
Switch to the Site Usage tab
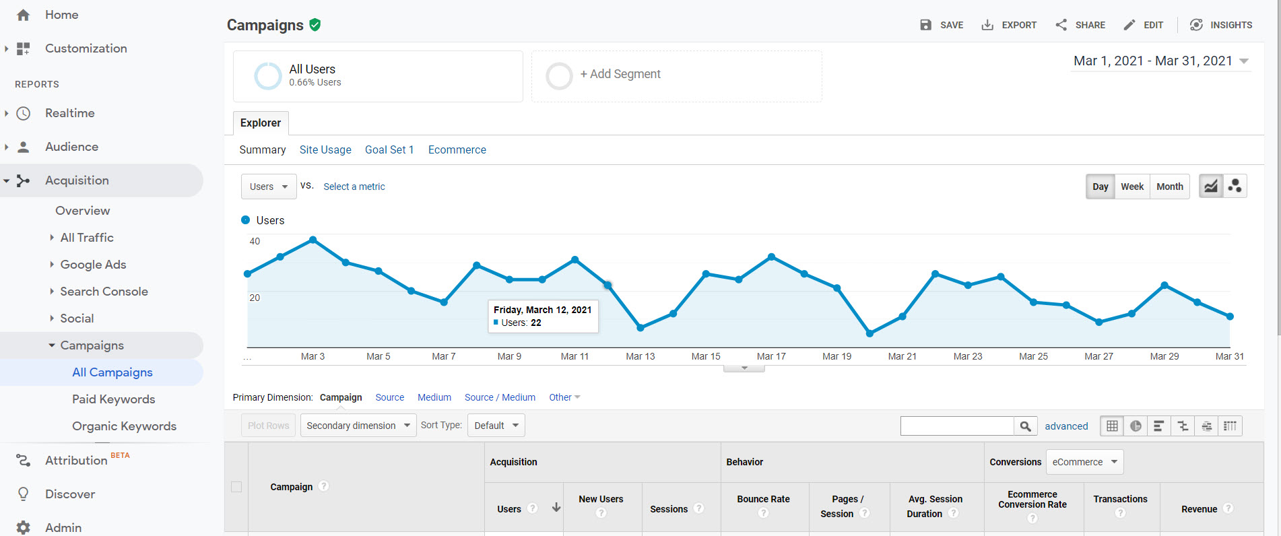(325, 149)
